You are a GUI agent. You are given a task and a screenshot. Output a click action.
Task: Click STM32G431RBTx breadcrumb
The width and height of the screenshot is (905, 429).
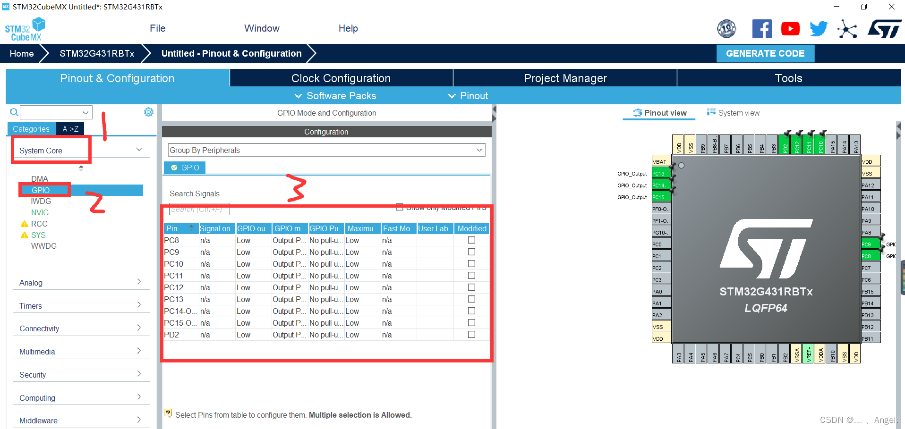click(x=97, y=53)
